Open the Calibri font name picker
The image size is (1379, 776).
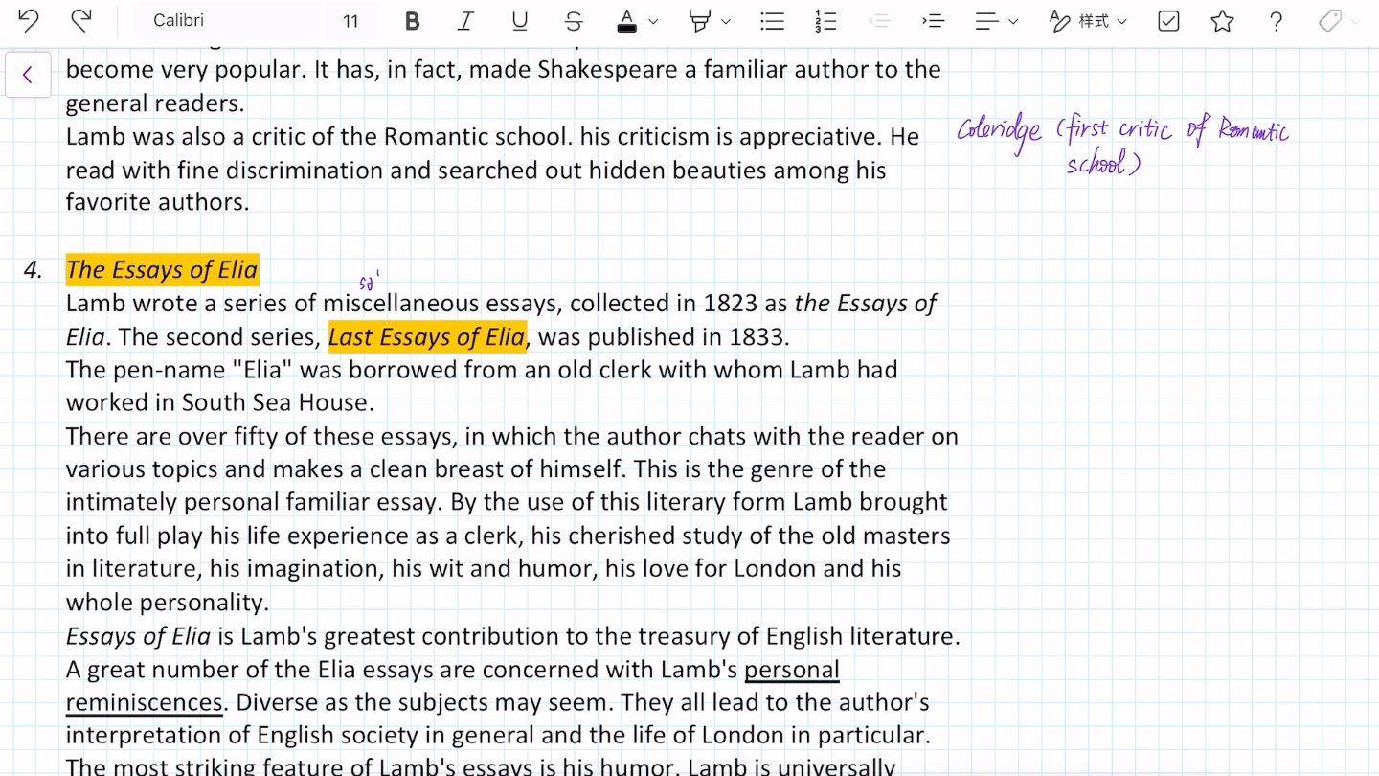(178, 20)
